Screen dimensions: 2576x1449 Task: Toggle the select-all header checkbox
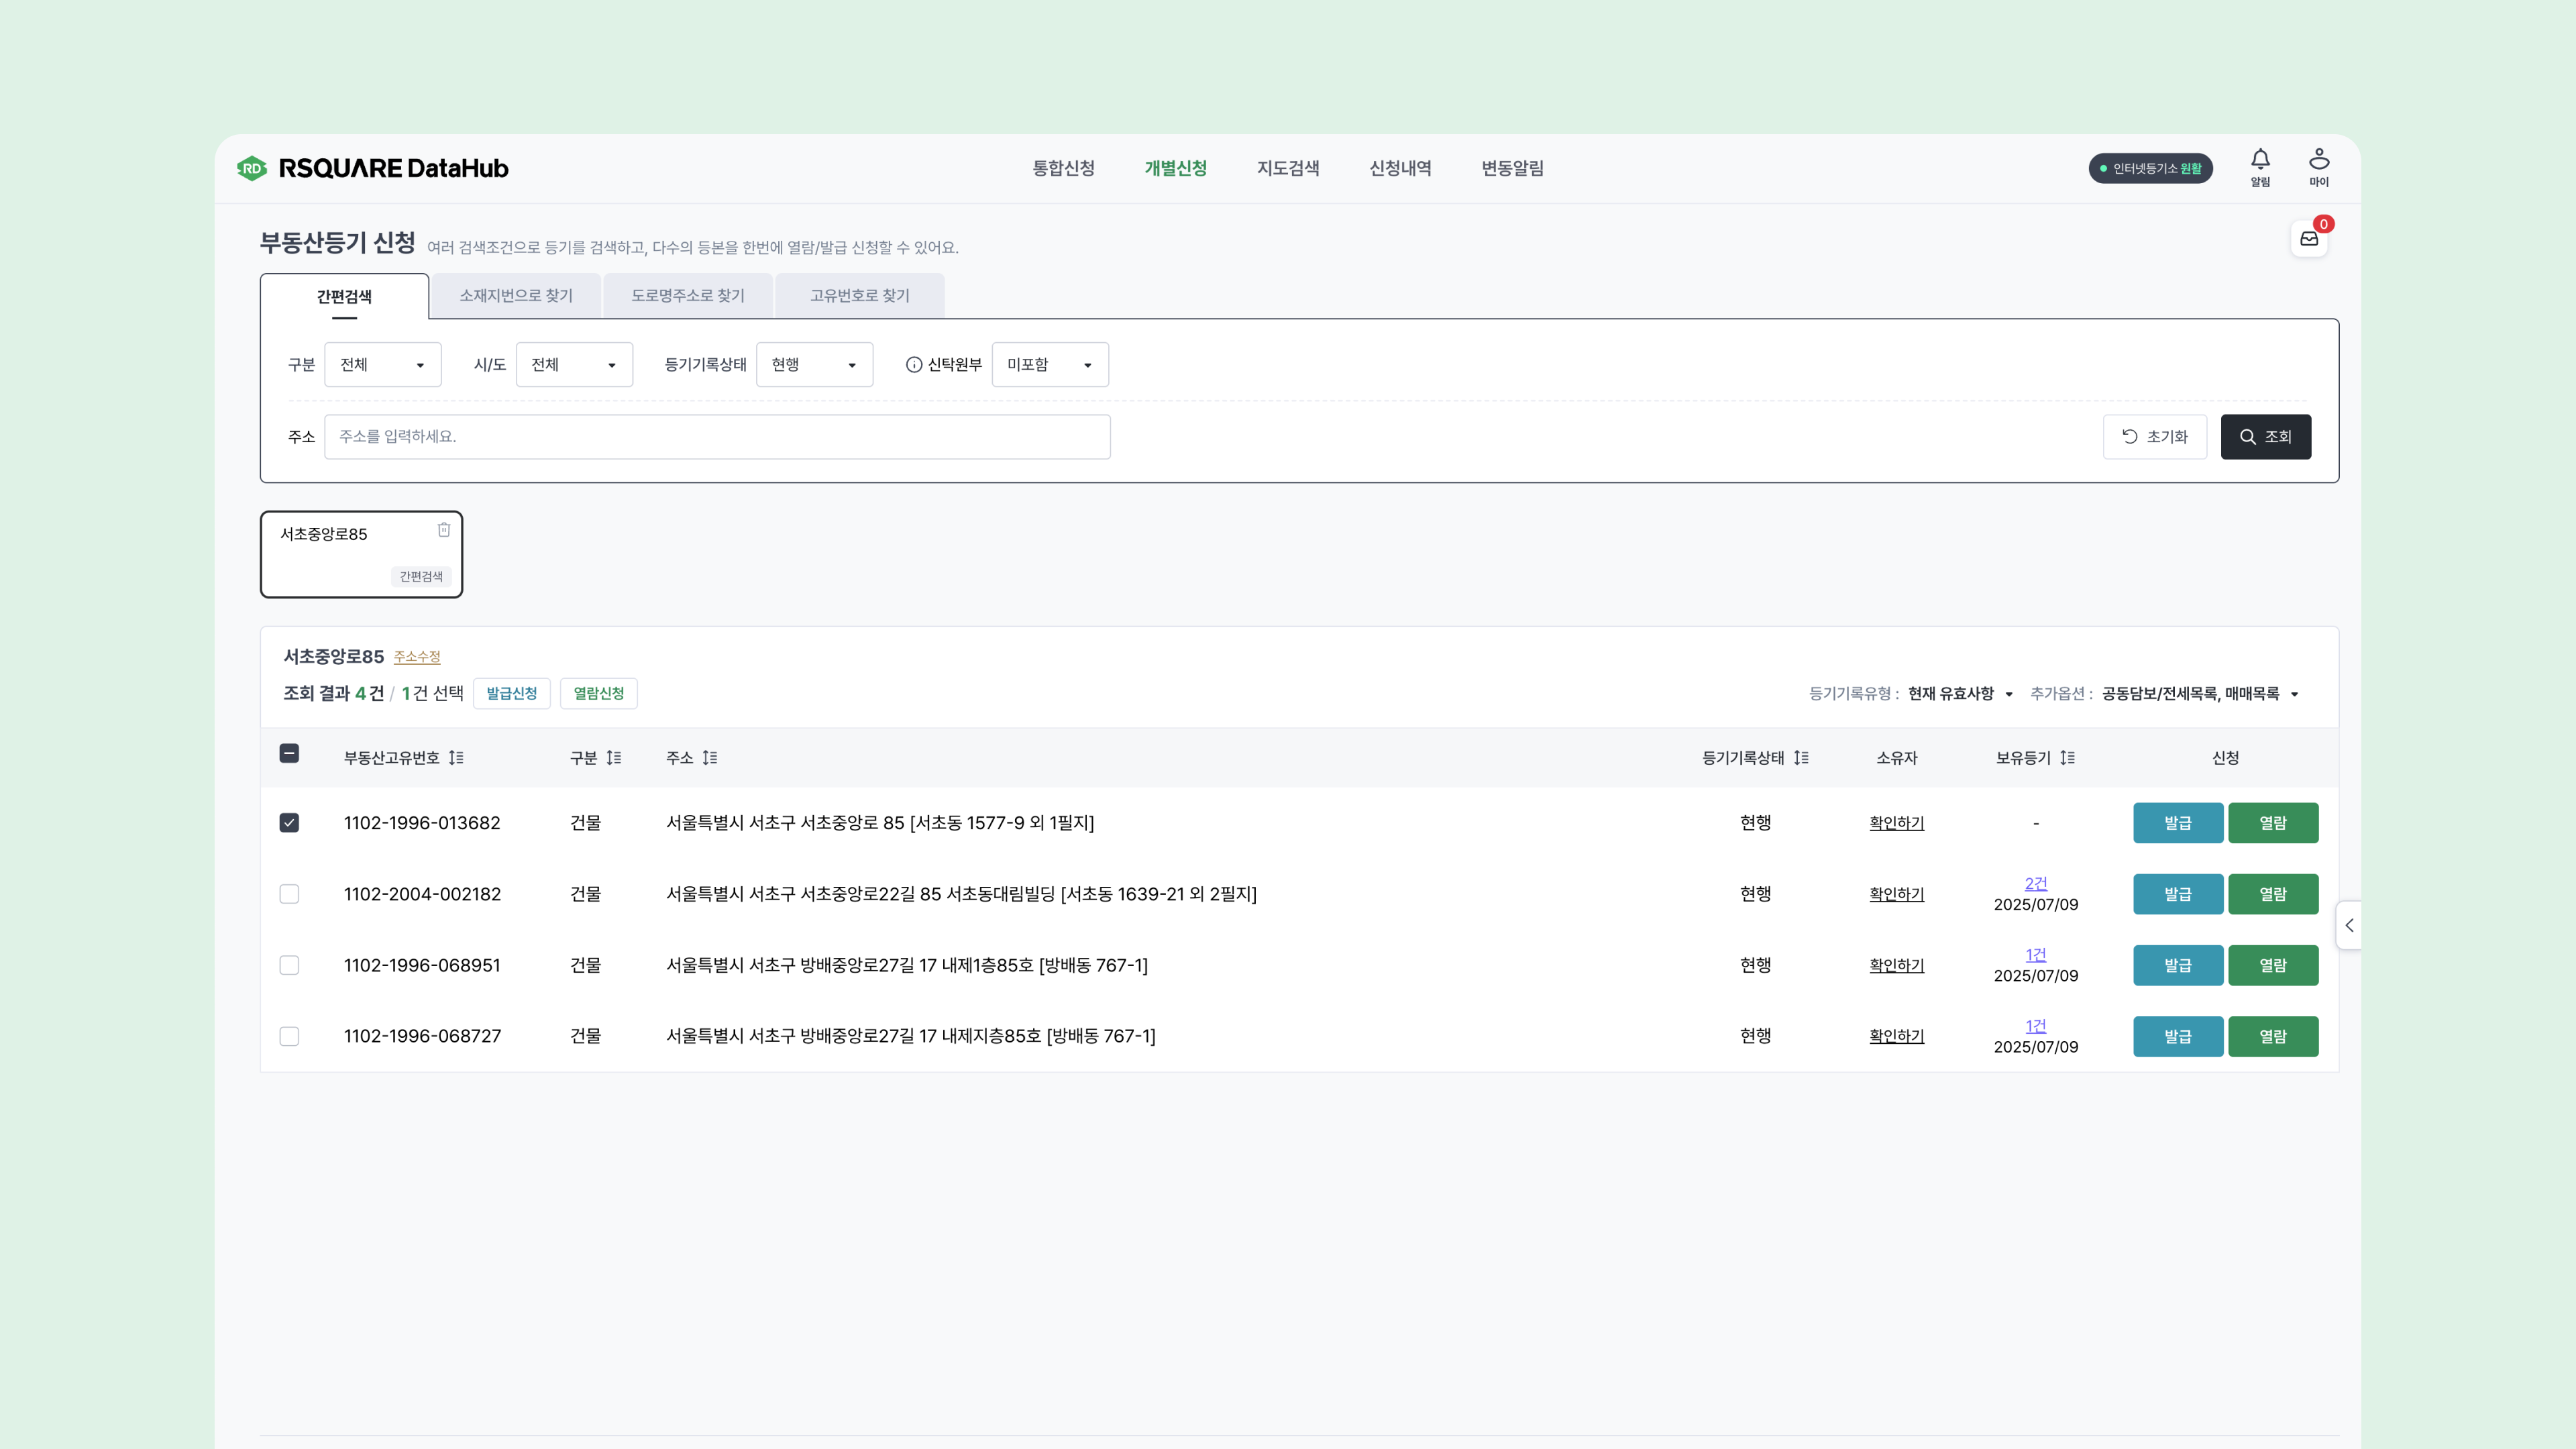point(289,754)
